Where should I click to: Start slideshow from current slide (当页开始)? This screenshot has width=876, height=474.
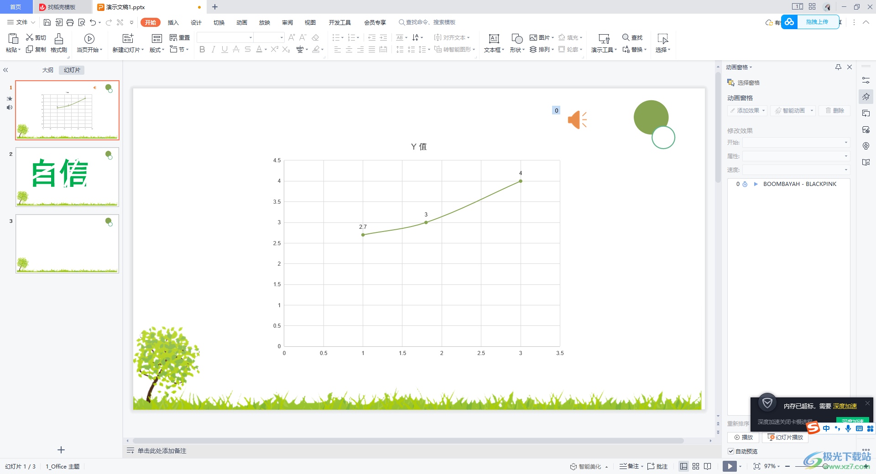(89, 43)
